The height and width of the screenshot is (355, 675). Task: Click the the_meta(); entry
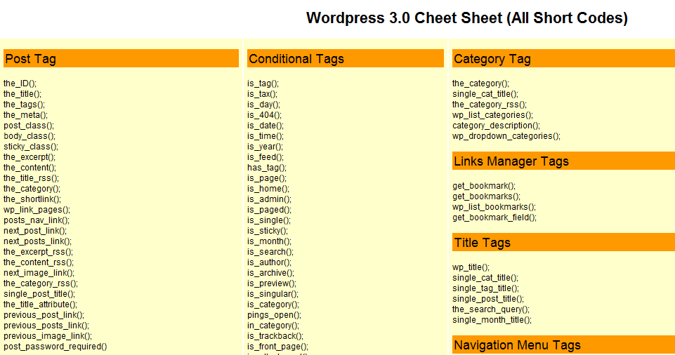tap(26, 115)
